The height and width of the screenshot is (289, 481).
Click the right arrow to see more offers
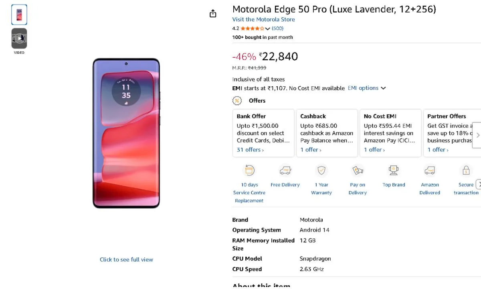[x=477, y=135]
